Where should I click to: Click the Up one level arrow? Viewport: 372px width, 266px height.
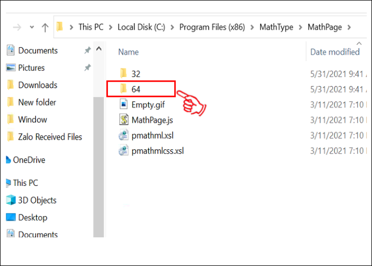[x=45, y=27]
